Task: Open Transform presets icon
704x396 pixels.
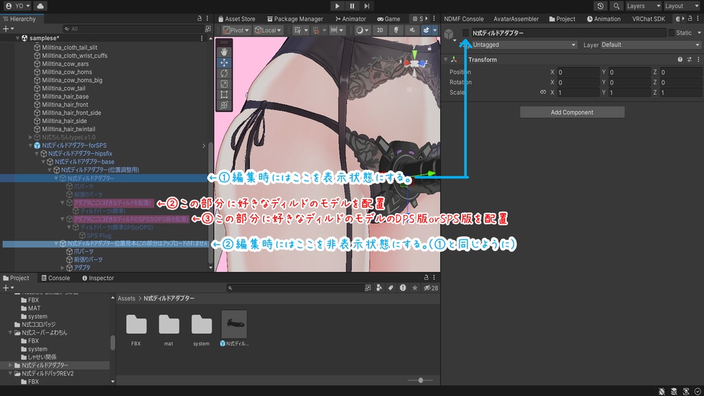Action: click(x=689, y=60)
